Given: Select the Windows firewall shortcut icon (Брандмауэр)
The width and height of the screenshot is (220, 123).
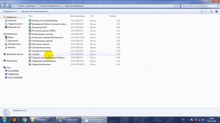Looking at the screenshot, I should (x=30, y=24).
